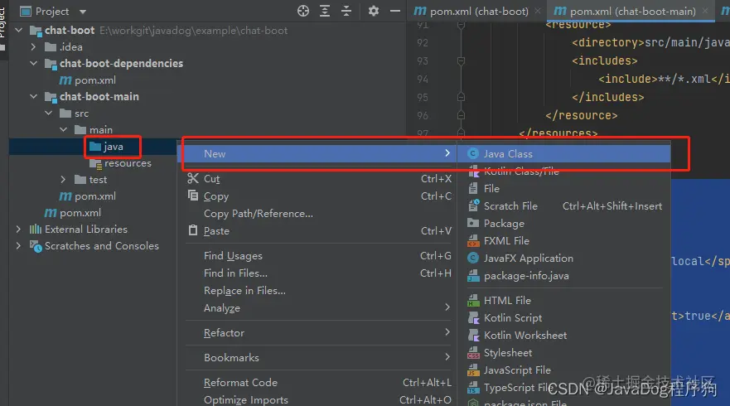730x406 pixels.
Task: Expand the test folder
Action: pos(63,179)
